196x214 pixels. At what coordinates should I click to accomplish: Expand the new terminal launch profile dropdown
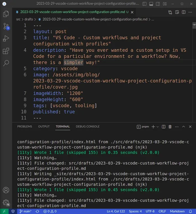click(157, 126)
